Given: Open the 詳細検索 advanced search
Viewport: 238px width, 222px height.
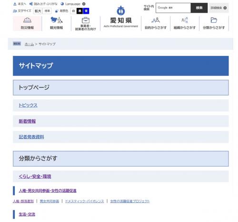Looking at the screenshot, I should pyautogui.click(x=218, y=8).
